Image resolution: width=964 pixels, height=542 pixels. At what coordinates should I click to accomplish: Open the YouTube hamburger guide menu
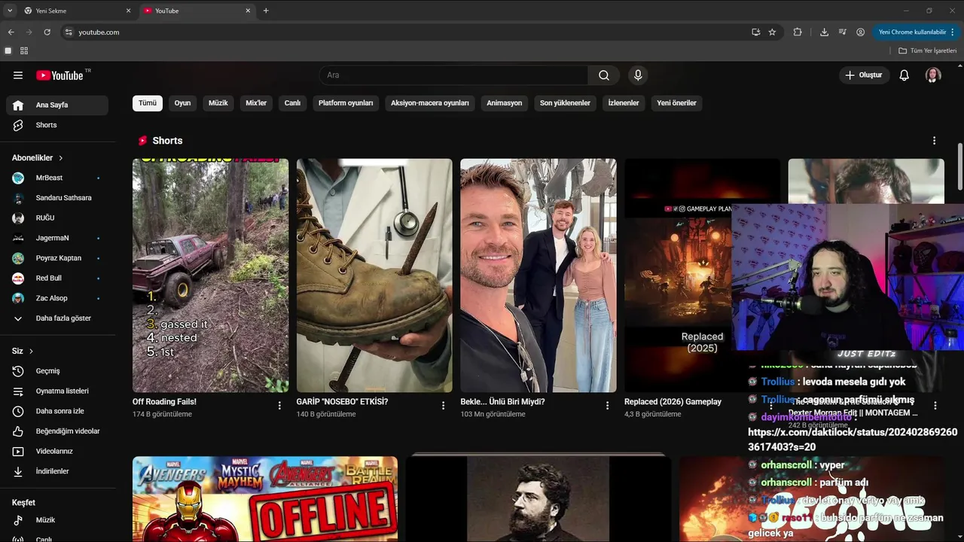[x=18, y=75]
